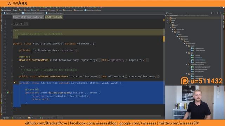Select the ApplicationModule class file

pos(199,69)
